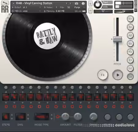
Task: Adjust the sixteenth step's top knob
Action: coord(130,87)
